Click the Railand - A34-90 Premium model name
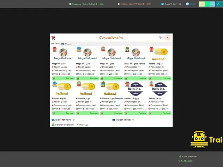 click(x=111, y=98)
